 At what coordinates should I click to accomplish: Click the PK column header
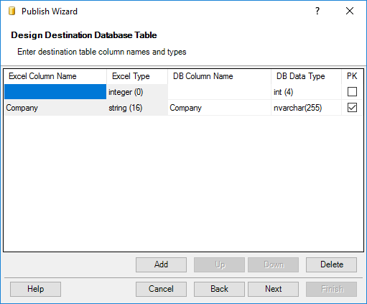(352, 76)
